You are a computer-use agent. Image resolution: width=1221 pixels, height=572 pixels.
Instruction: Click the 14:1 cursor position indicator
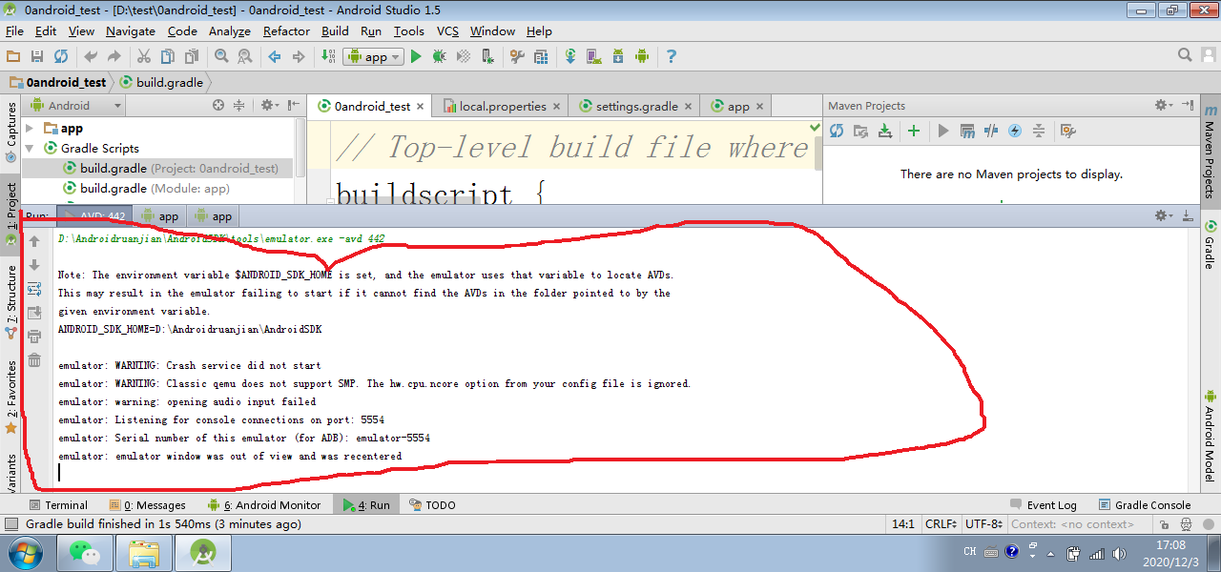902,524
